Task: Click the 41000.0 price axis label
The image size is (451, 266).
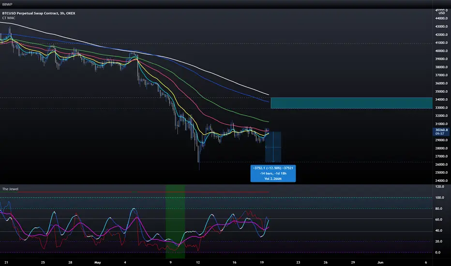Action: coord(441,43)
